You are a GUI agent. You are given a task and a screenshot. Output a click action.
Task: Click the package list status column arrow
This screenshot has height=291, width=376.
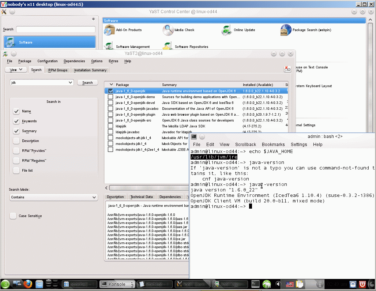[111, 85]
